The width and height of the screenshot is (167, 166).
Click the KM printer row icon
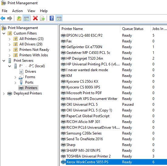[63, 76]
